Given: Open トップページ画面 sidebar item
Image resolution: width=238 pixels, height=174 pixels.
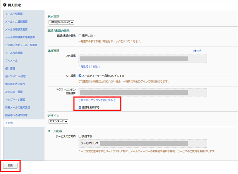Looking at the screenshot, I should pos(15,100).
